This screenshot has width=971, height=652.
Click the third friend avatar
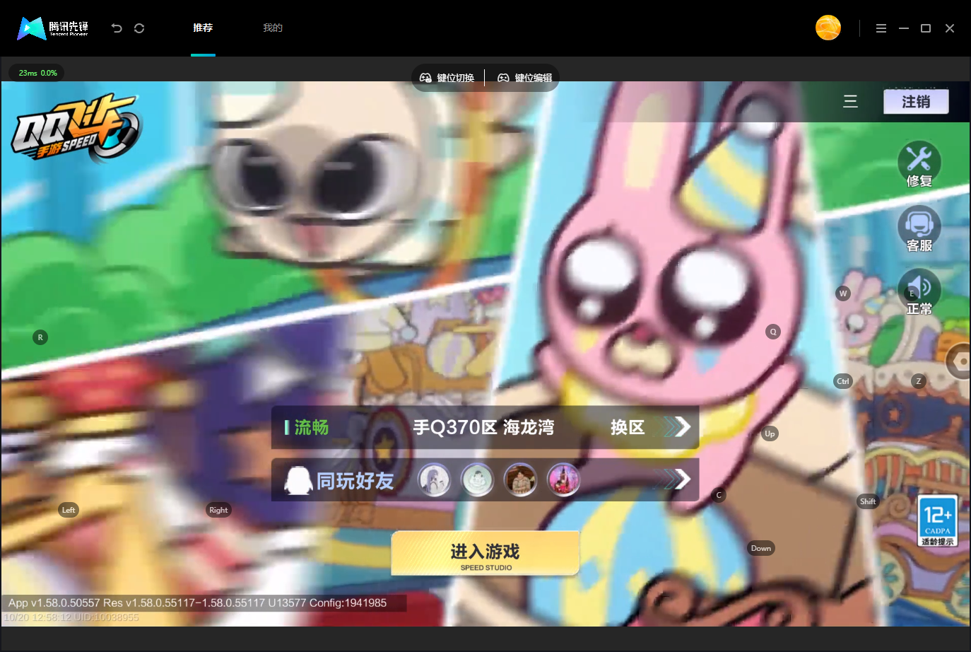pyautogui.click(x=521, y=480)
